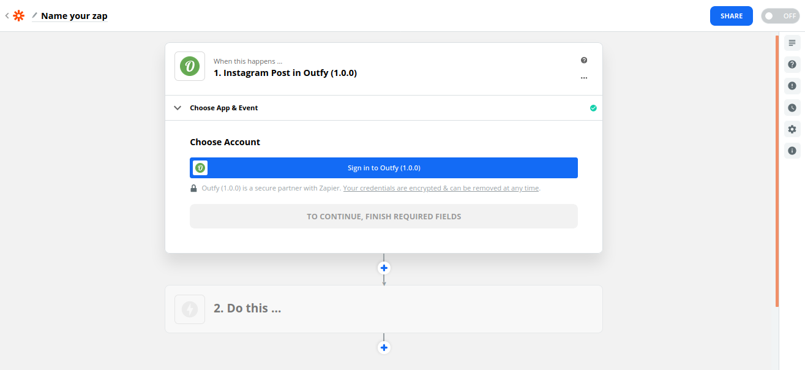The width and height of the screenshot is (805, 370).
Task: Open the three-dot menu in step 1
Action: (584, 78)
